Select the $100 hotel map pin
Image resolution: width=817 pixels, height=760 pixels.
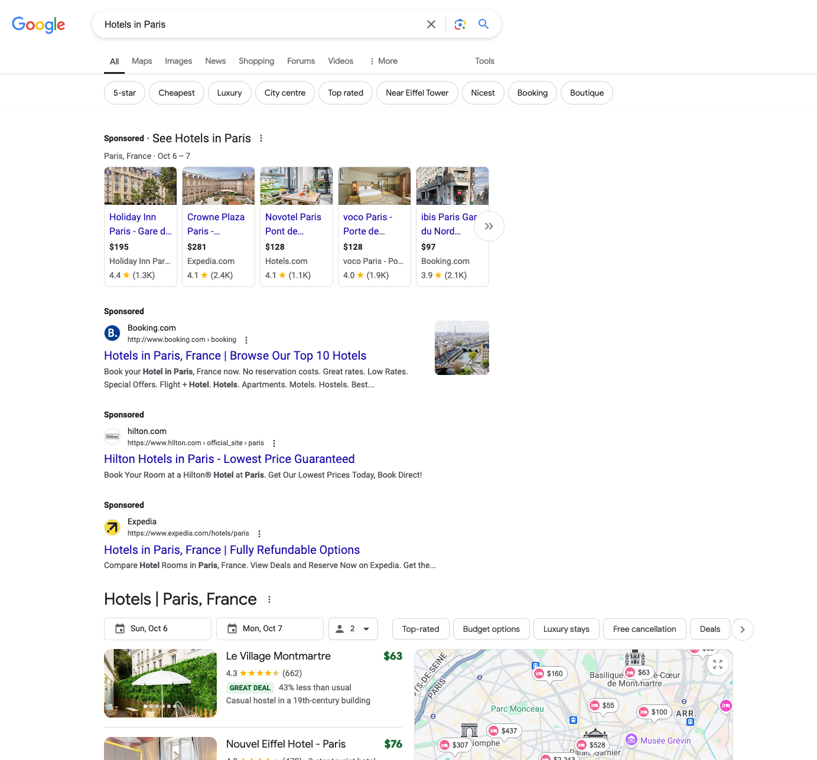[x=654, y=712]
